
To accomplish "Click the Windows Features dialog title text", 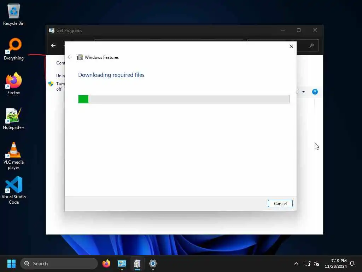I will coord(101,57).
